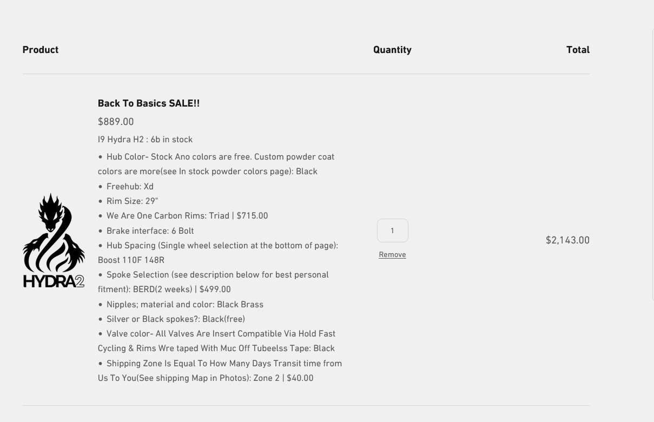Click the Rim Size 29" option line
Image resolution: width=654 pixels, height=422 pixels.
(x=128, y=201)
